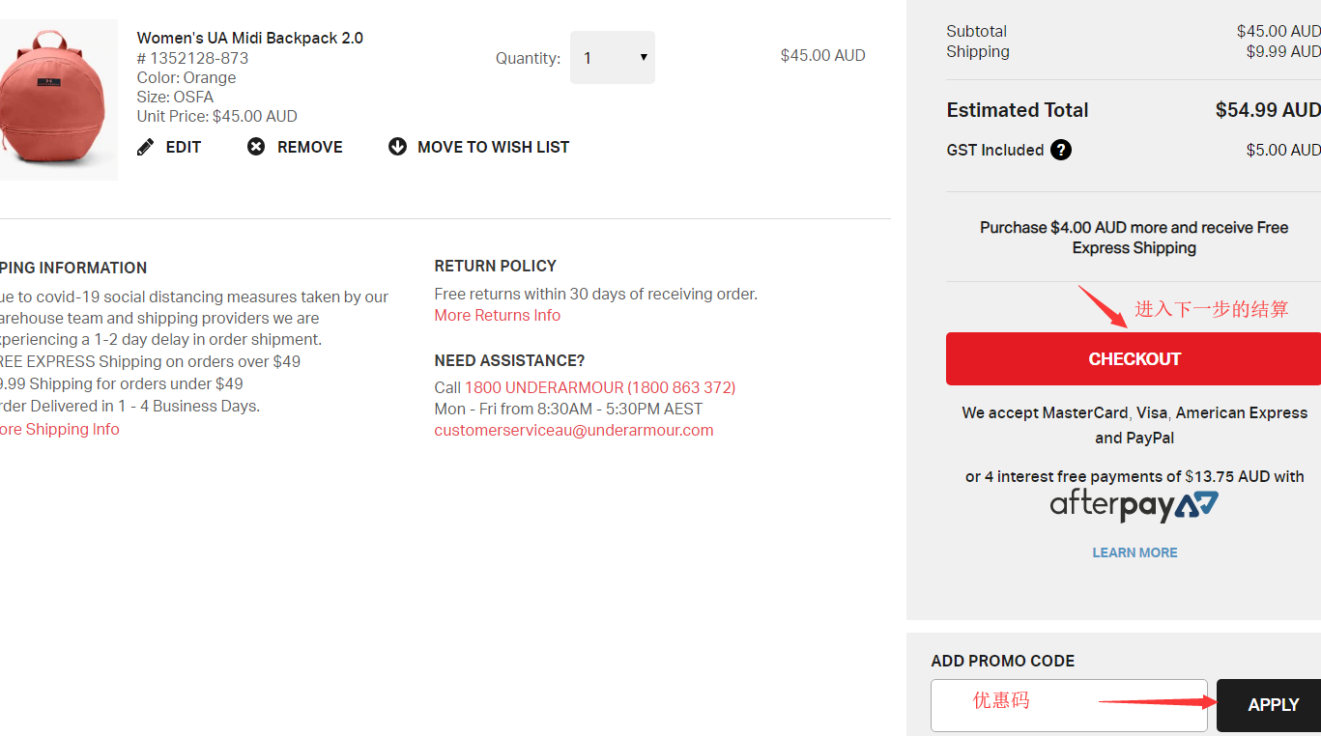Open Afterpay Learn More link

1134,552
